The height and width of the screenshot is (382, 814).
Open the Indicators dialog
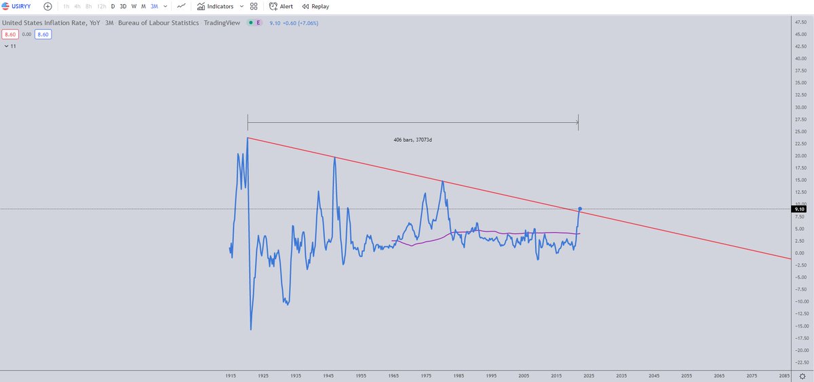[x=215, y=6]
